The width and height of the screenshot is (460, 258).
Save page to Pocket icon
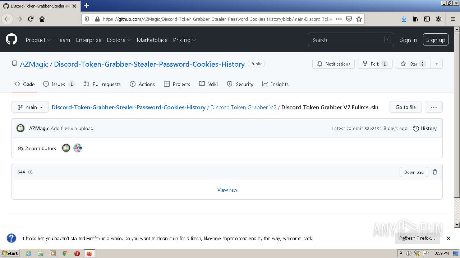point(349,19)
